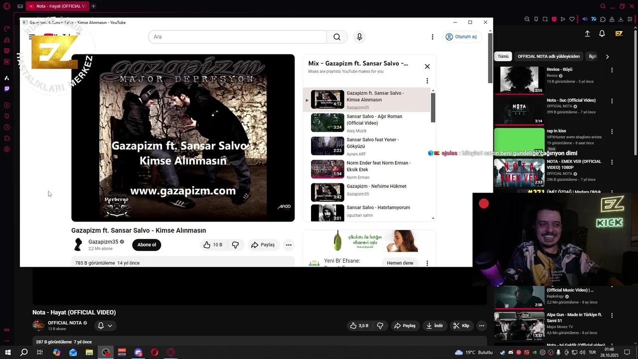Like Nota - Hayat video (3,5 B)
Screen dimensions: 638x359
point(359,326)
